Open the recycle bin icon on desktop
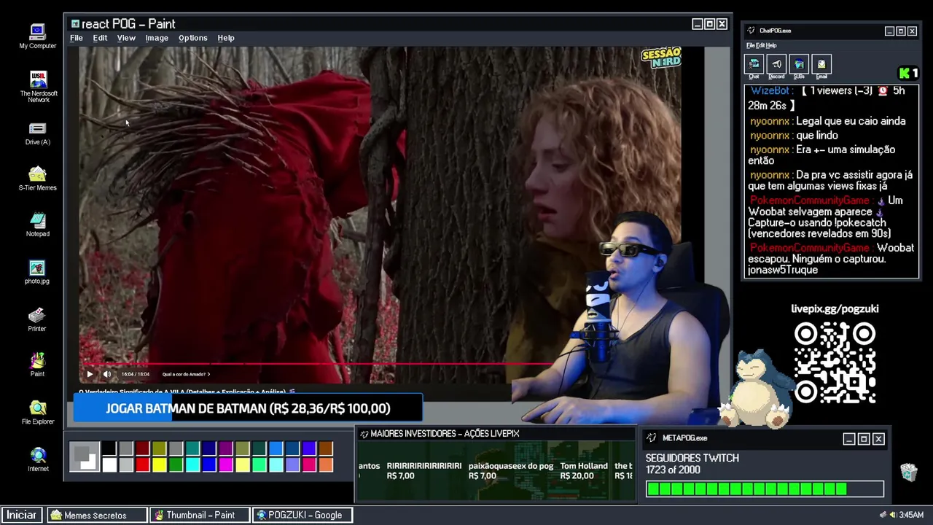This screenshot has height=525, width=933. pos(908,472)
